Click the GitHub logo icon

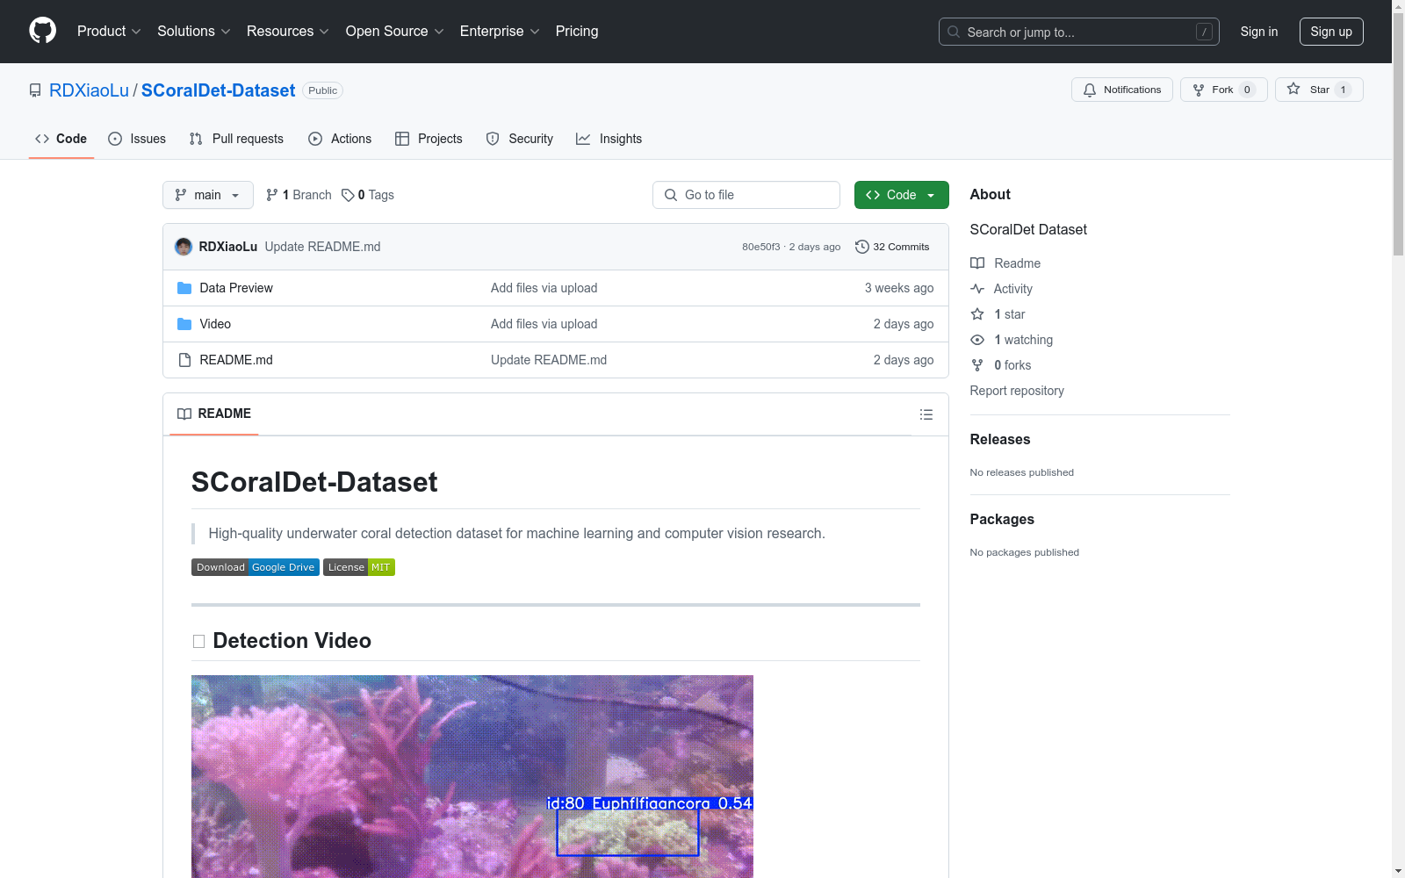42,31
